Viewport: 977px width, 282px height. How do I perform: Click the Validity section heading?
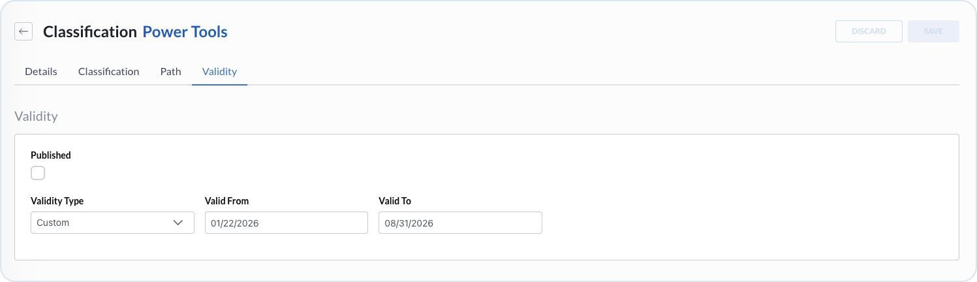click(x=36, y=117)
